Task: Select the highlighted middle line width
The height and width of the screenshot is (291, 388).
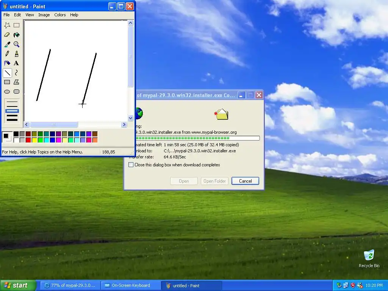Action: (12, 111)
